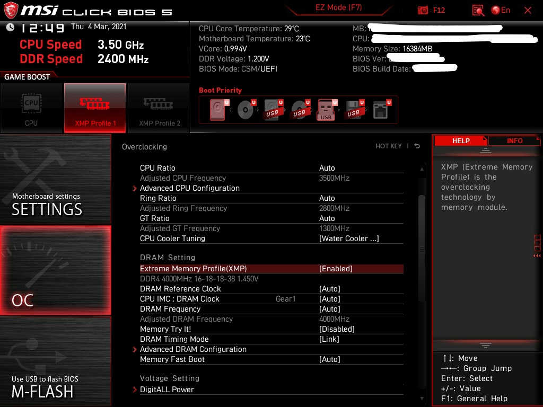Open DRAM Reference Clock Auto dropdown

(x=329, y=289)
